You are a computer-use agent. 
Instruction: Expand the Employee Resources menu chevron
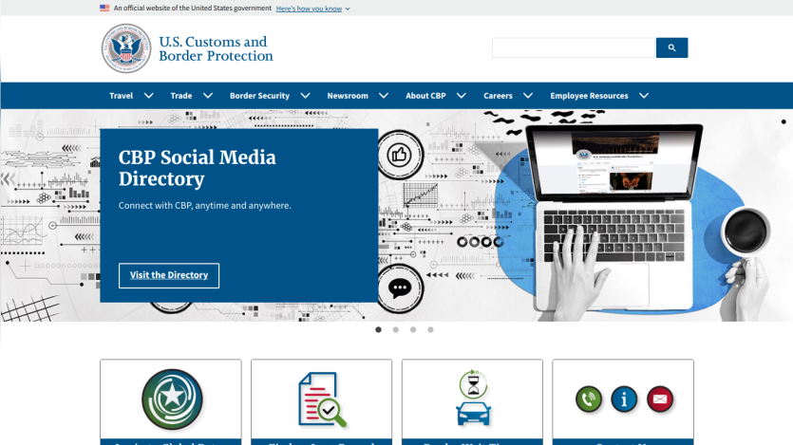(644, 96)
